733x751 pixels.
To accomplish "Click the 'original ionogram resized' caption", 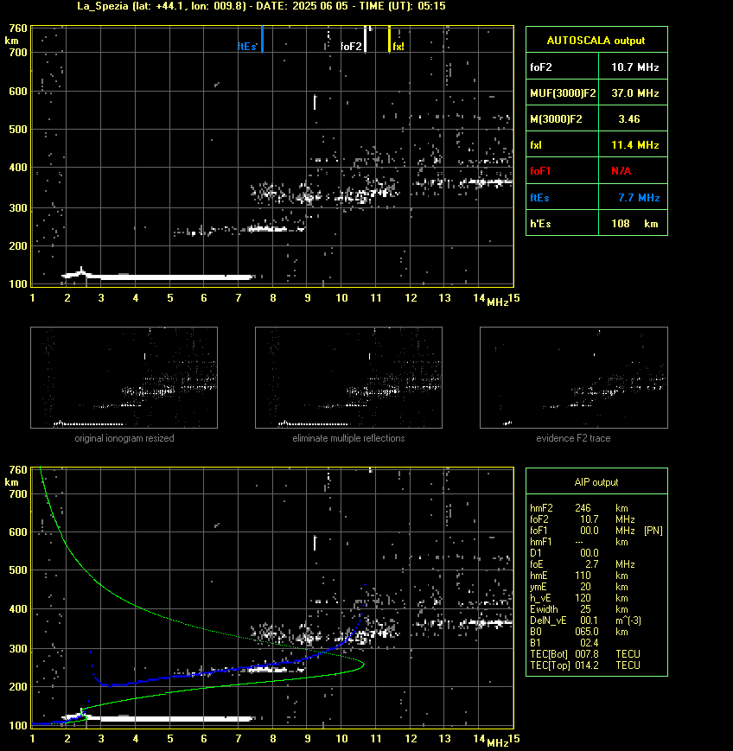I will (124, 438).
